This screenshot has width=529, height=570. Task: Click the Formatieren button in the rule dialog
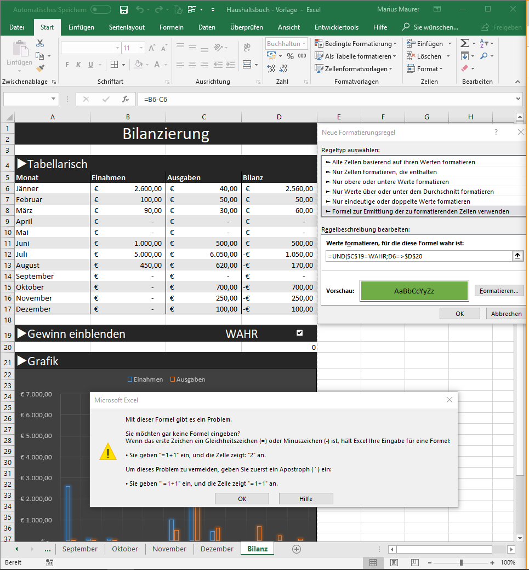(x=498, y=290)
